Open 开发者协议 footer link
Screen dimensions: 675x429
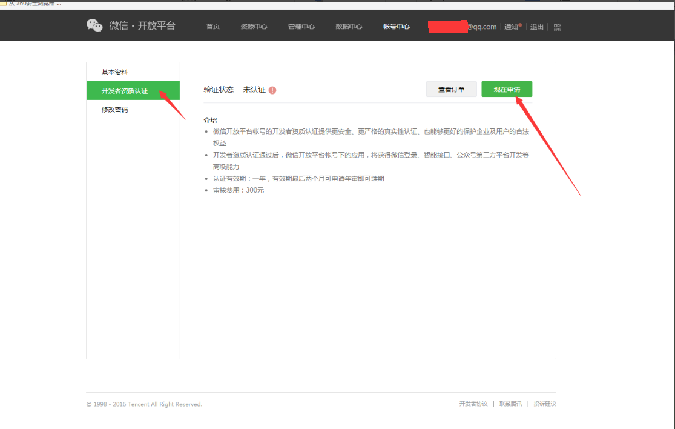[473, 404]
